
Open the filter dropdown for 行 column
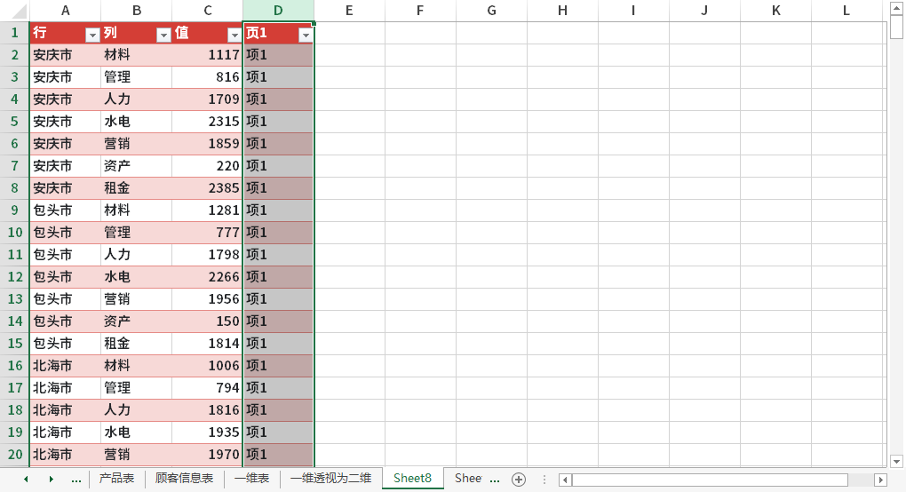(92, 36)
